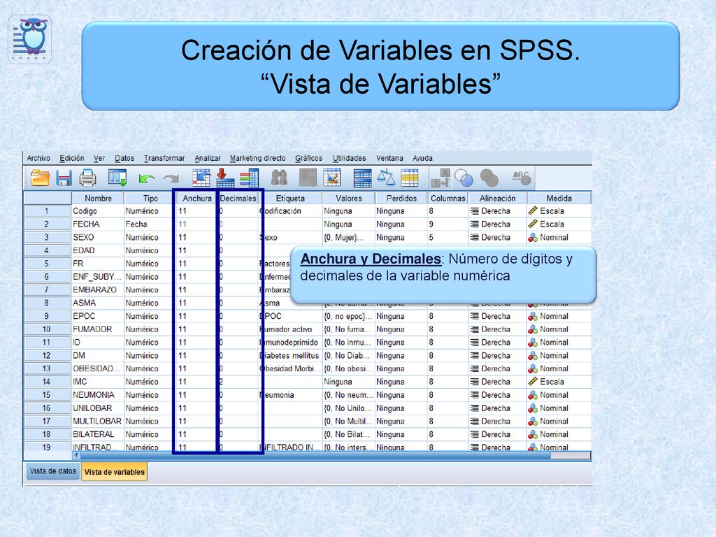
Task: Click the Valores column header
Action: 348,198
